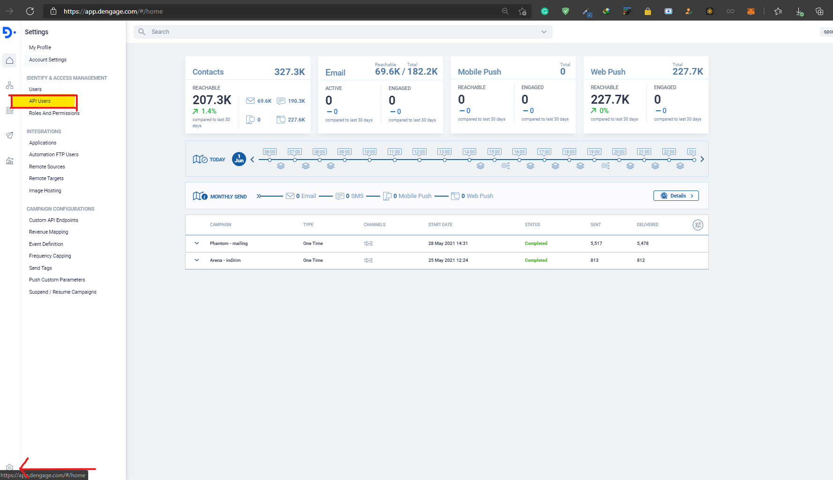
Task: Expand the Arena - indirim campaign row
Action: (196, 260)
